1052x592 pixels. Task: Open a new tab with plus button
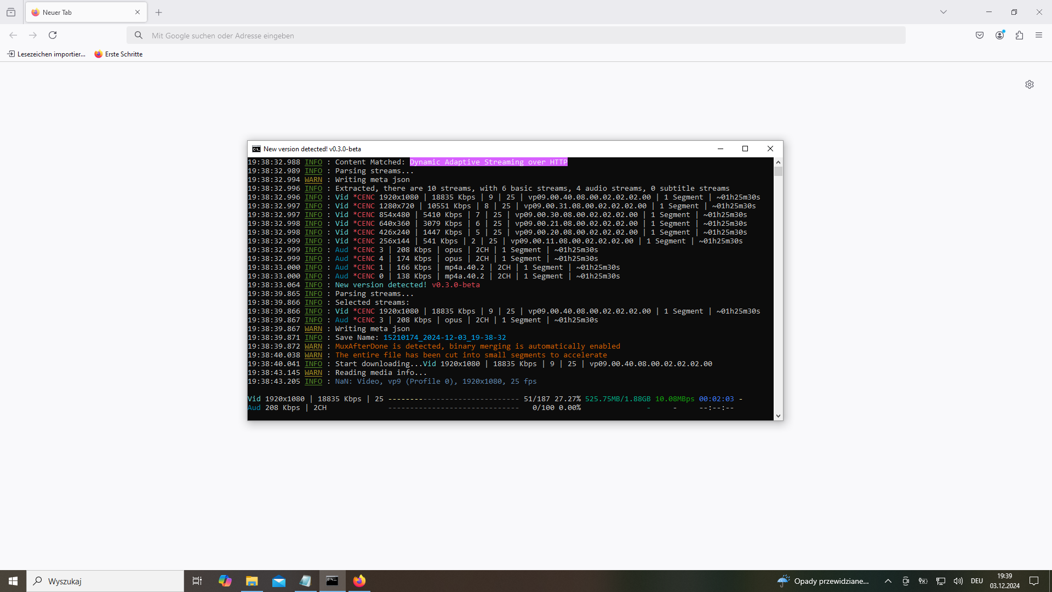(159, 12)
